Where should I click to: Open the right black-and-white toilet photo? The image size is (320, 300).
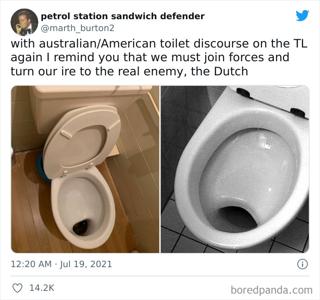tap(235, 169)
